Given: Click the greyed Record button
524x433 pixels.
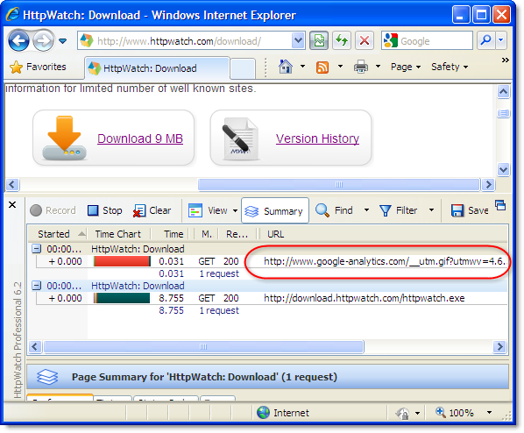Looking at the screenshot, I should click(x=53, y=210).
